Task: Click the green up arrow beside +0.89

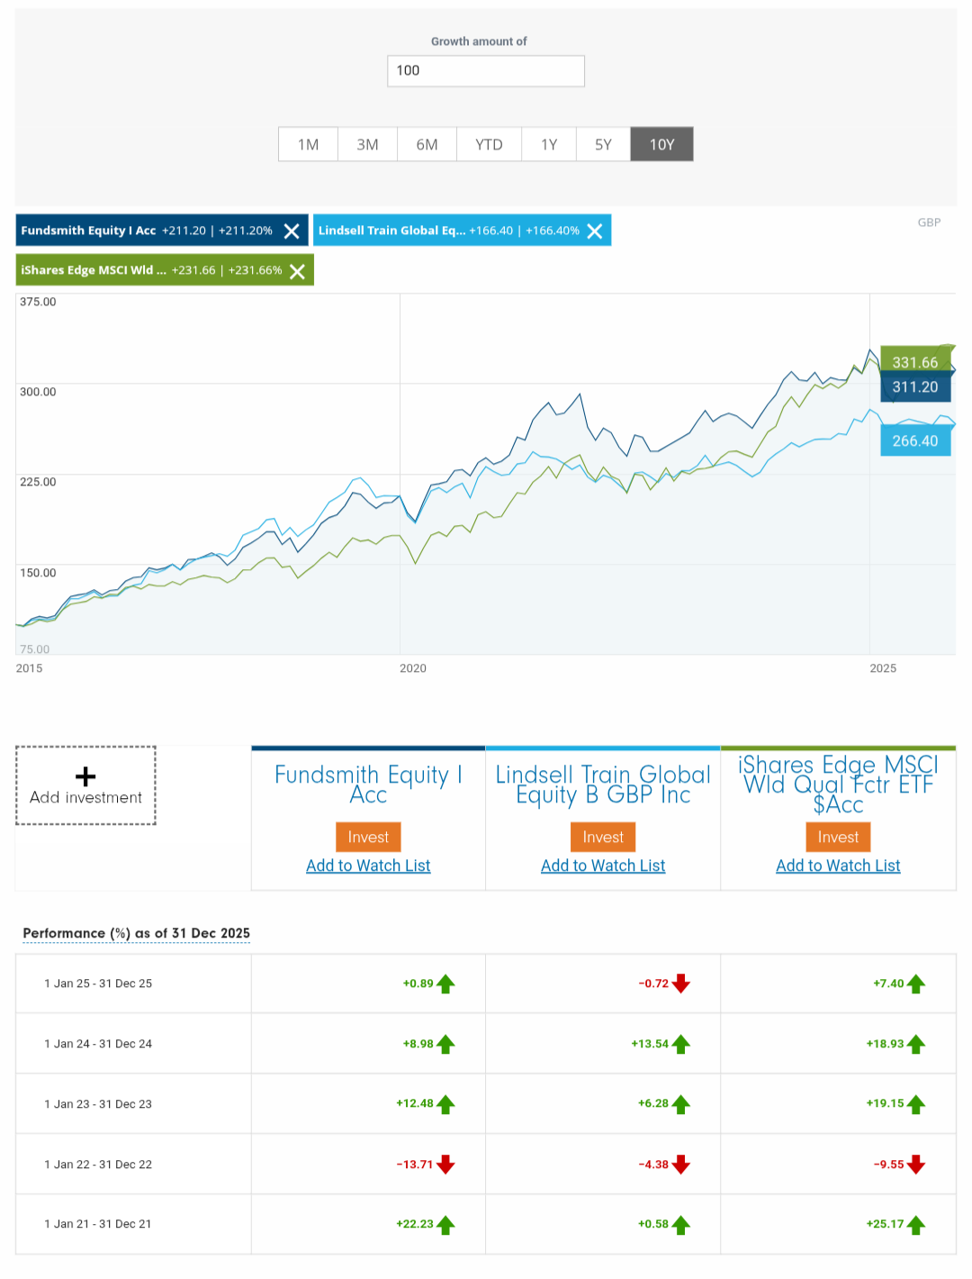Action: tap(445, 984)
